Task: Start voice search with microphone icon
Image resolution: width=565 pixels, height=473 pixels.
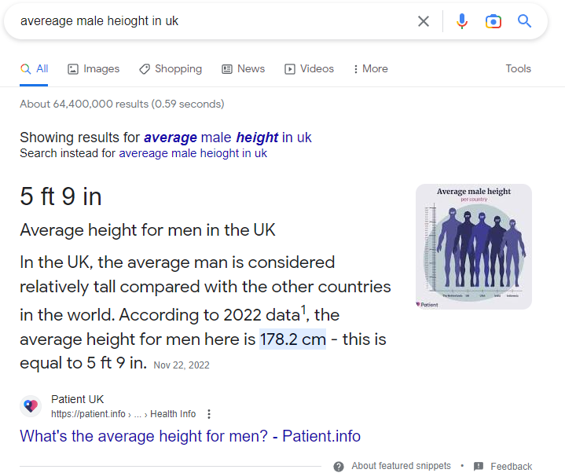Action: tap(461, 21)
